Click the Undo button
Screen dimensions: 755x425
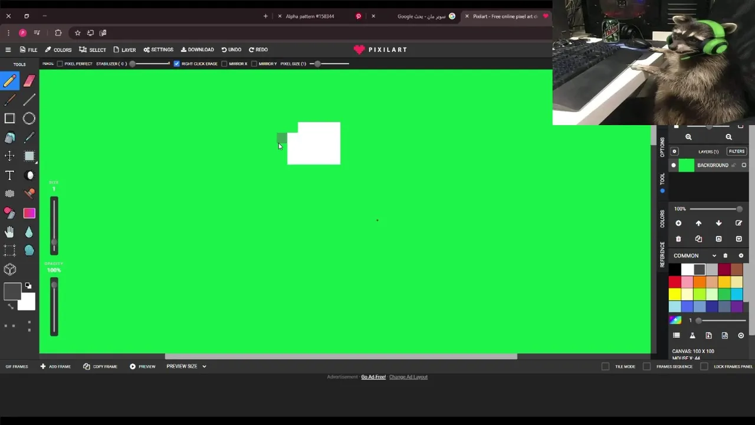(x=231, y=50)
